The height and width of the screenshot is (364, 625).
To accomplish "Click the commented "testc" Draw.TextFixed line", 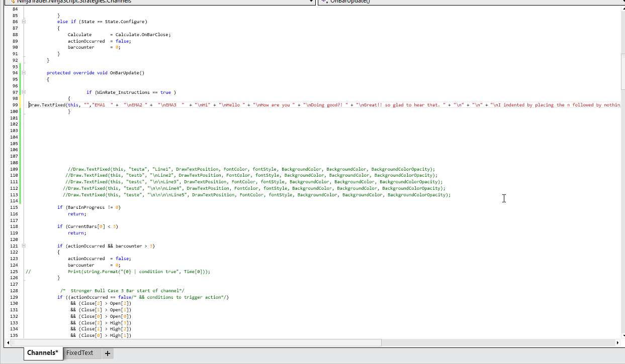I will click(254, 182).
